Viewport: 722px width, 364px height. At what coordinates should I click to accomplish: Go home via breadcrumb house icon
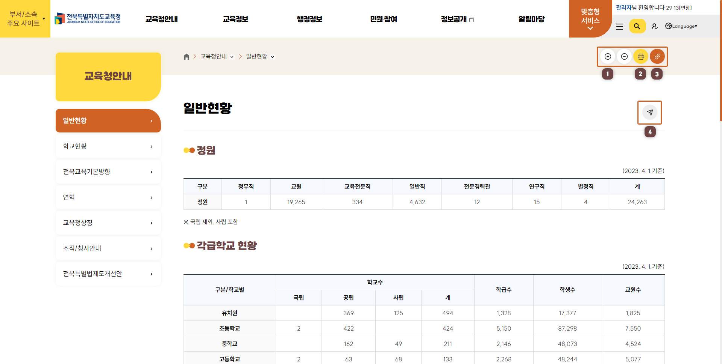187,57
